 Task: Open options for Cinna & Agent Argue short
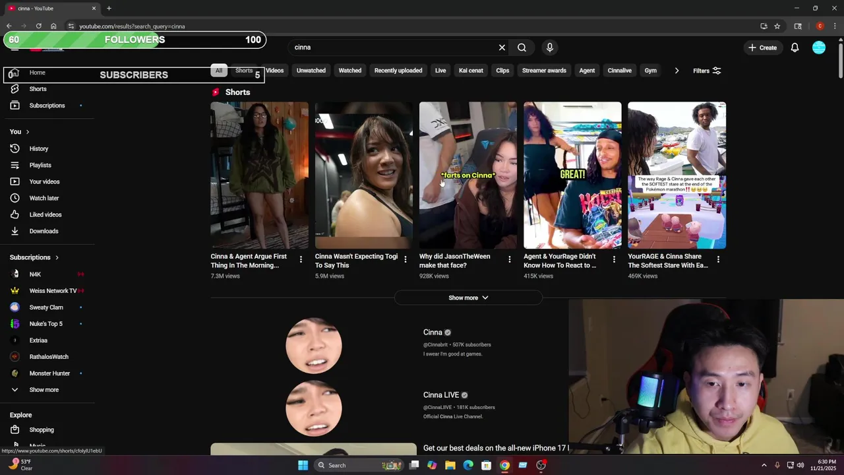click(301, 259)
